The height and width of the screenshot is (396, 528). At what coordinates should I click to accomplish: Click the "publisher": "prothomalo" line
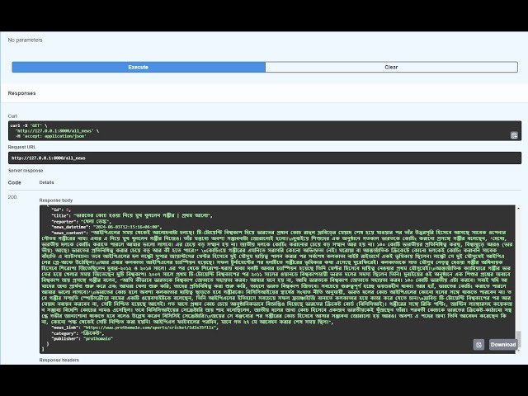(82, 339)
